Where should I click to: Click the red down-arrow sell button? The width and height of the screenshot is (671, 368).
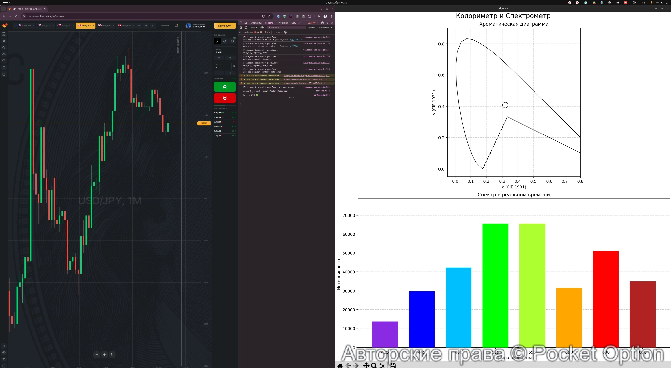[x=225, y=98]
